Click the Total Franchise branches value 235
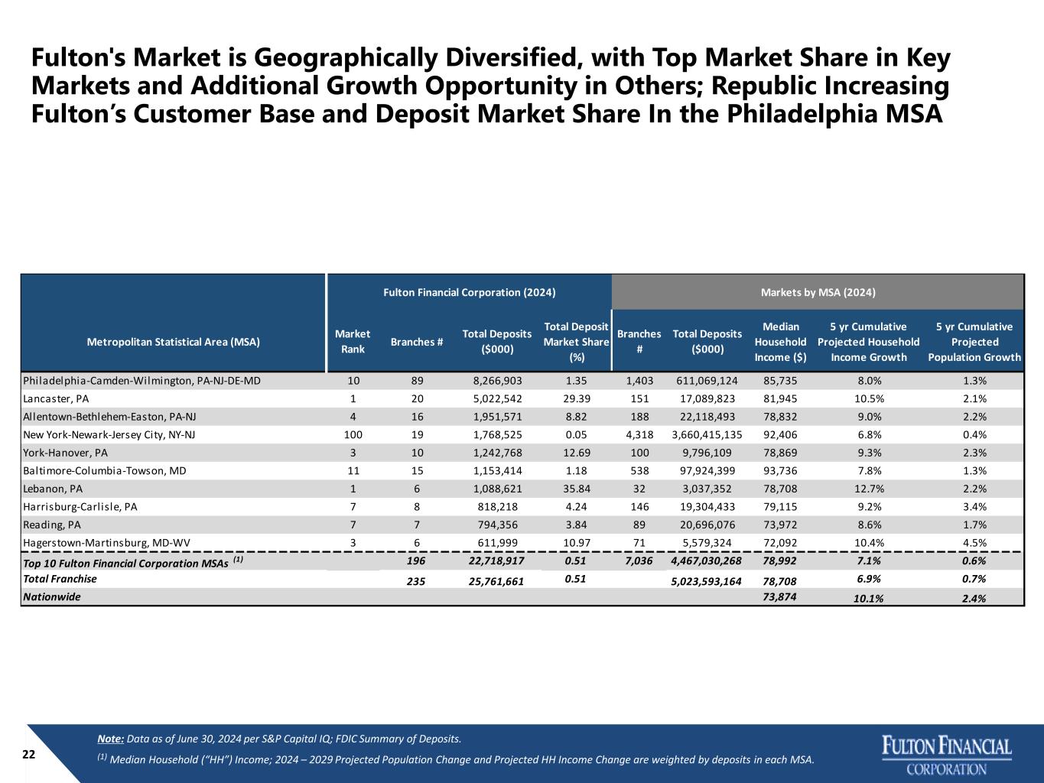1044x783 pixels. coord(417,581)
